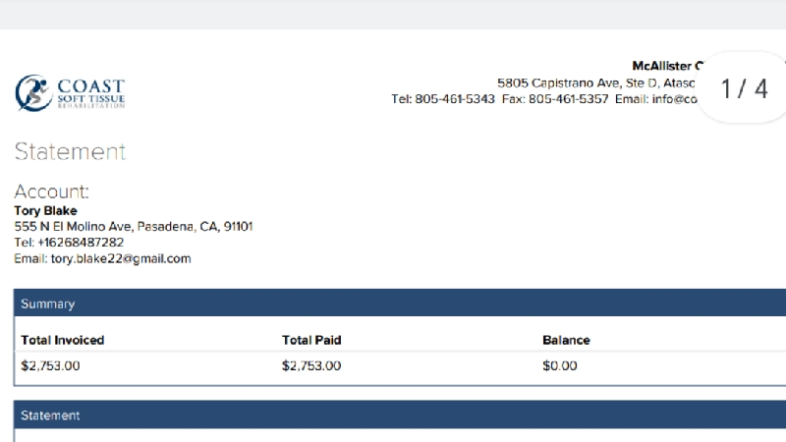
Task: Click the Total Invoiced amount $2,753.00
Action: 50,366
